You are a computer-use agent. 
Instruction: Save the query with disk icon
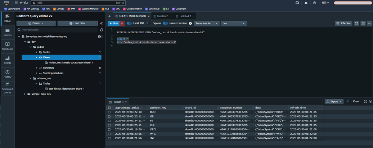coord(356,23)
